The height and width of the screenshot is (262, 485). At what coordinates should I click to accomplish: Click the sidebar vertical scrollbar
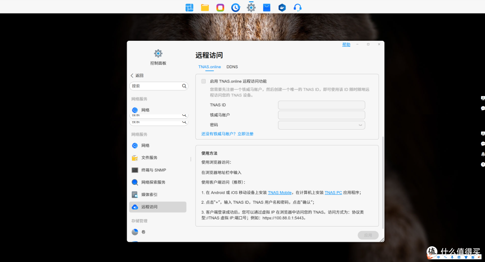(190, 159)
